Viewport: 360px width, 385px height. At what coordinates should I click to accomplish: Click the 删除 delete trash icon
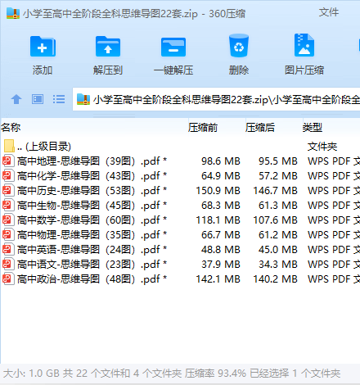239,46
